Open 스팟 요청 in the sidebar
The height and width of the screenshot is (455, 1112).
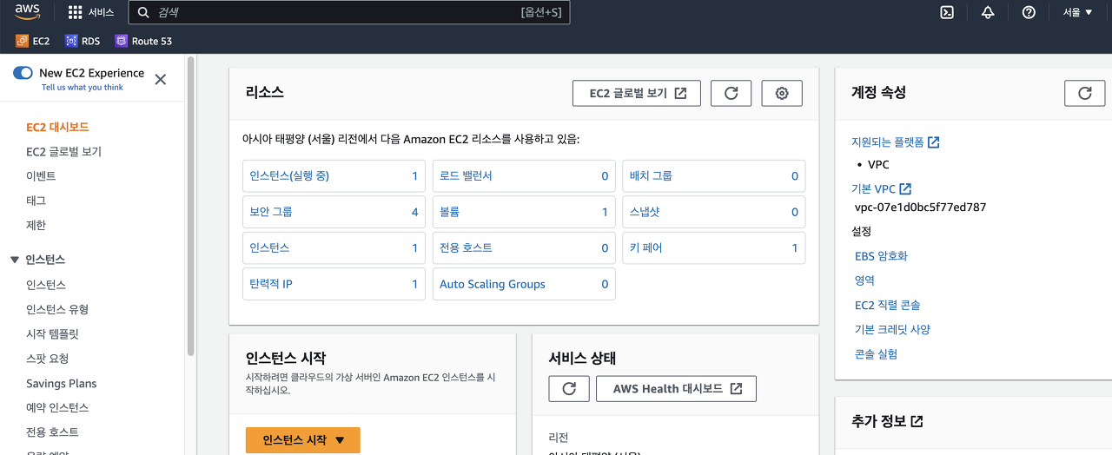coord(48,358)
